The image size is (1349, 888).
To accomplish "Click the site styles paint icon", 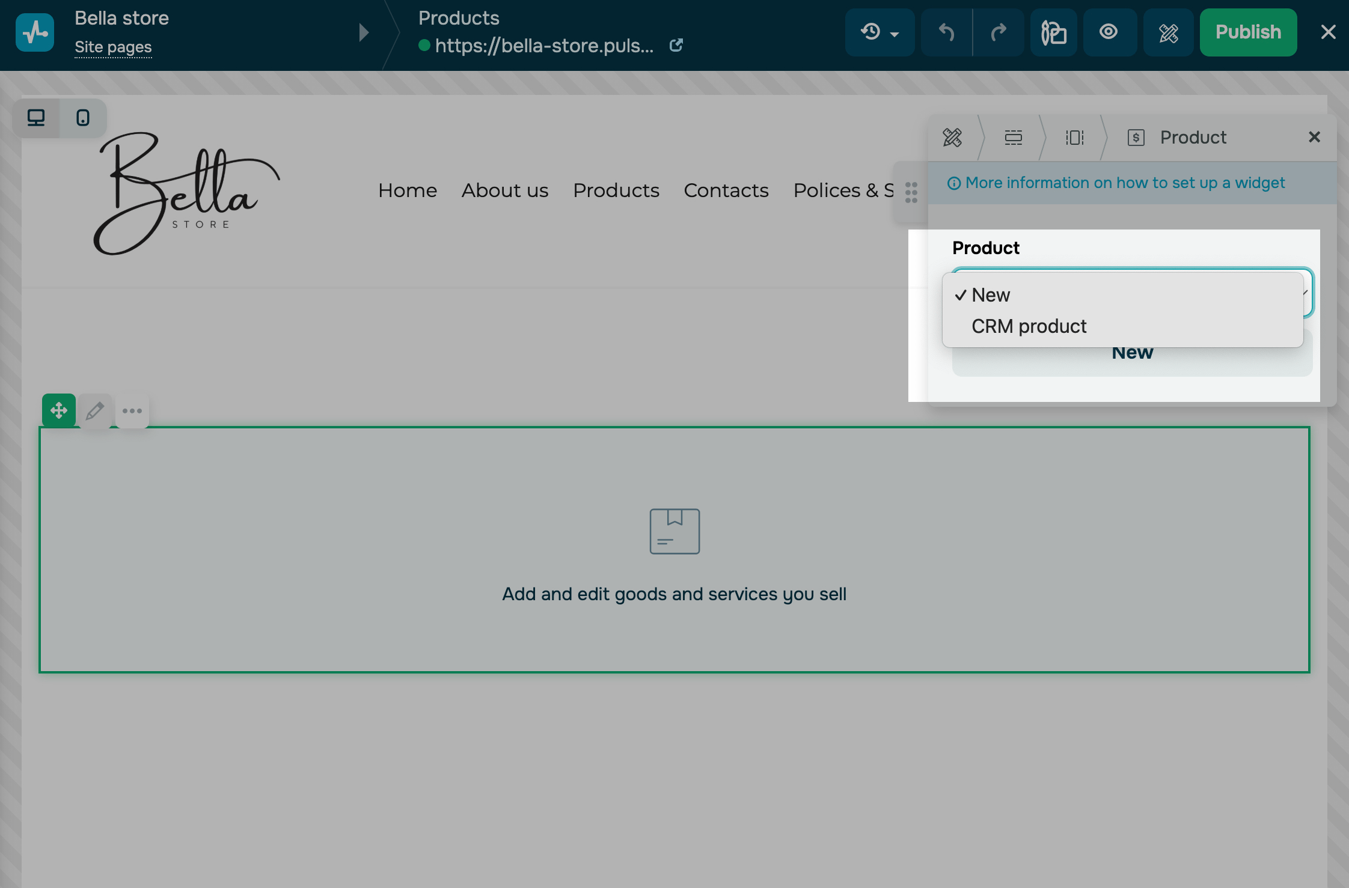I will pos(1054,32).
